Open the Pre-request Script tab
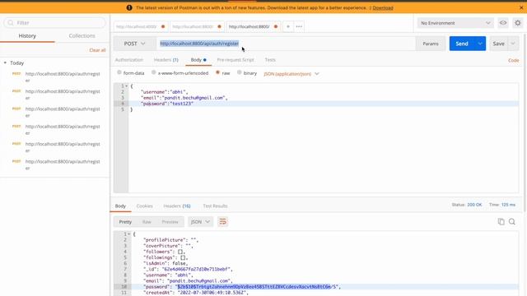 (x=236, y=60)
